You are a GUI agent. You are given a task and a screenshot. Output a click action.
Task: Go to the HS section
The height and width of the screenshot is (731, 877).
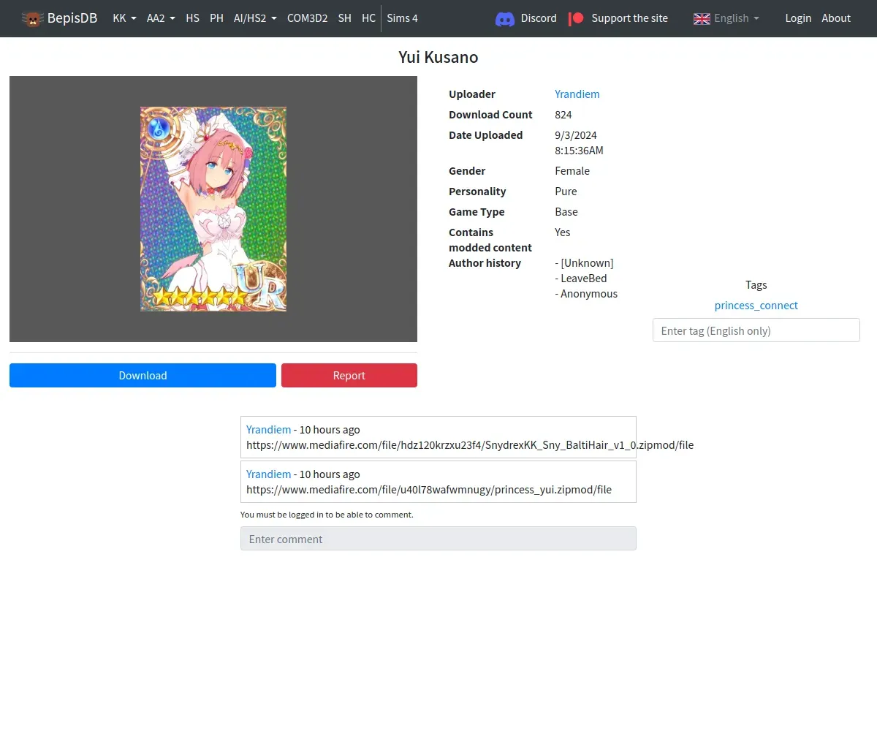coord(192,18)
